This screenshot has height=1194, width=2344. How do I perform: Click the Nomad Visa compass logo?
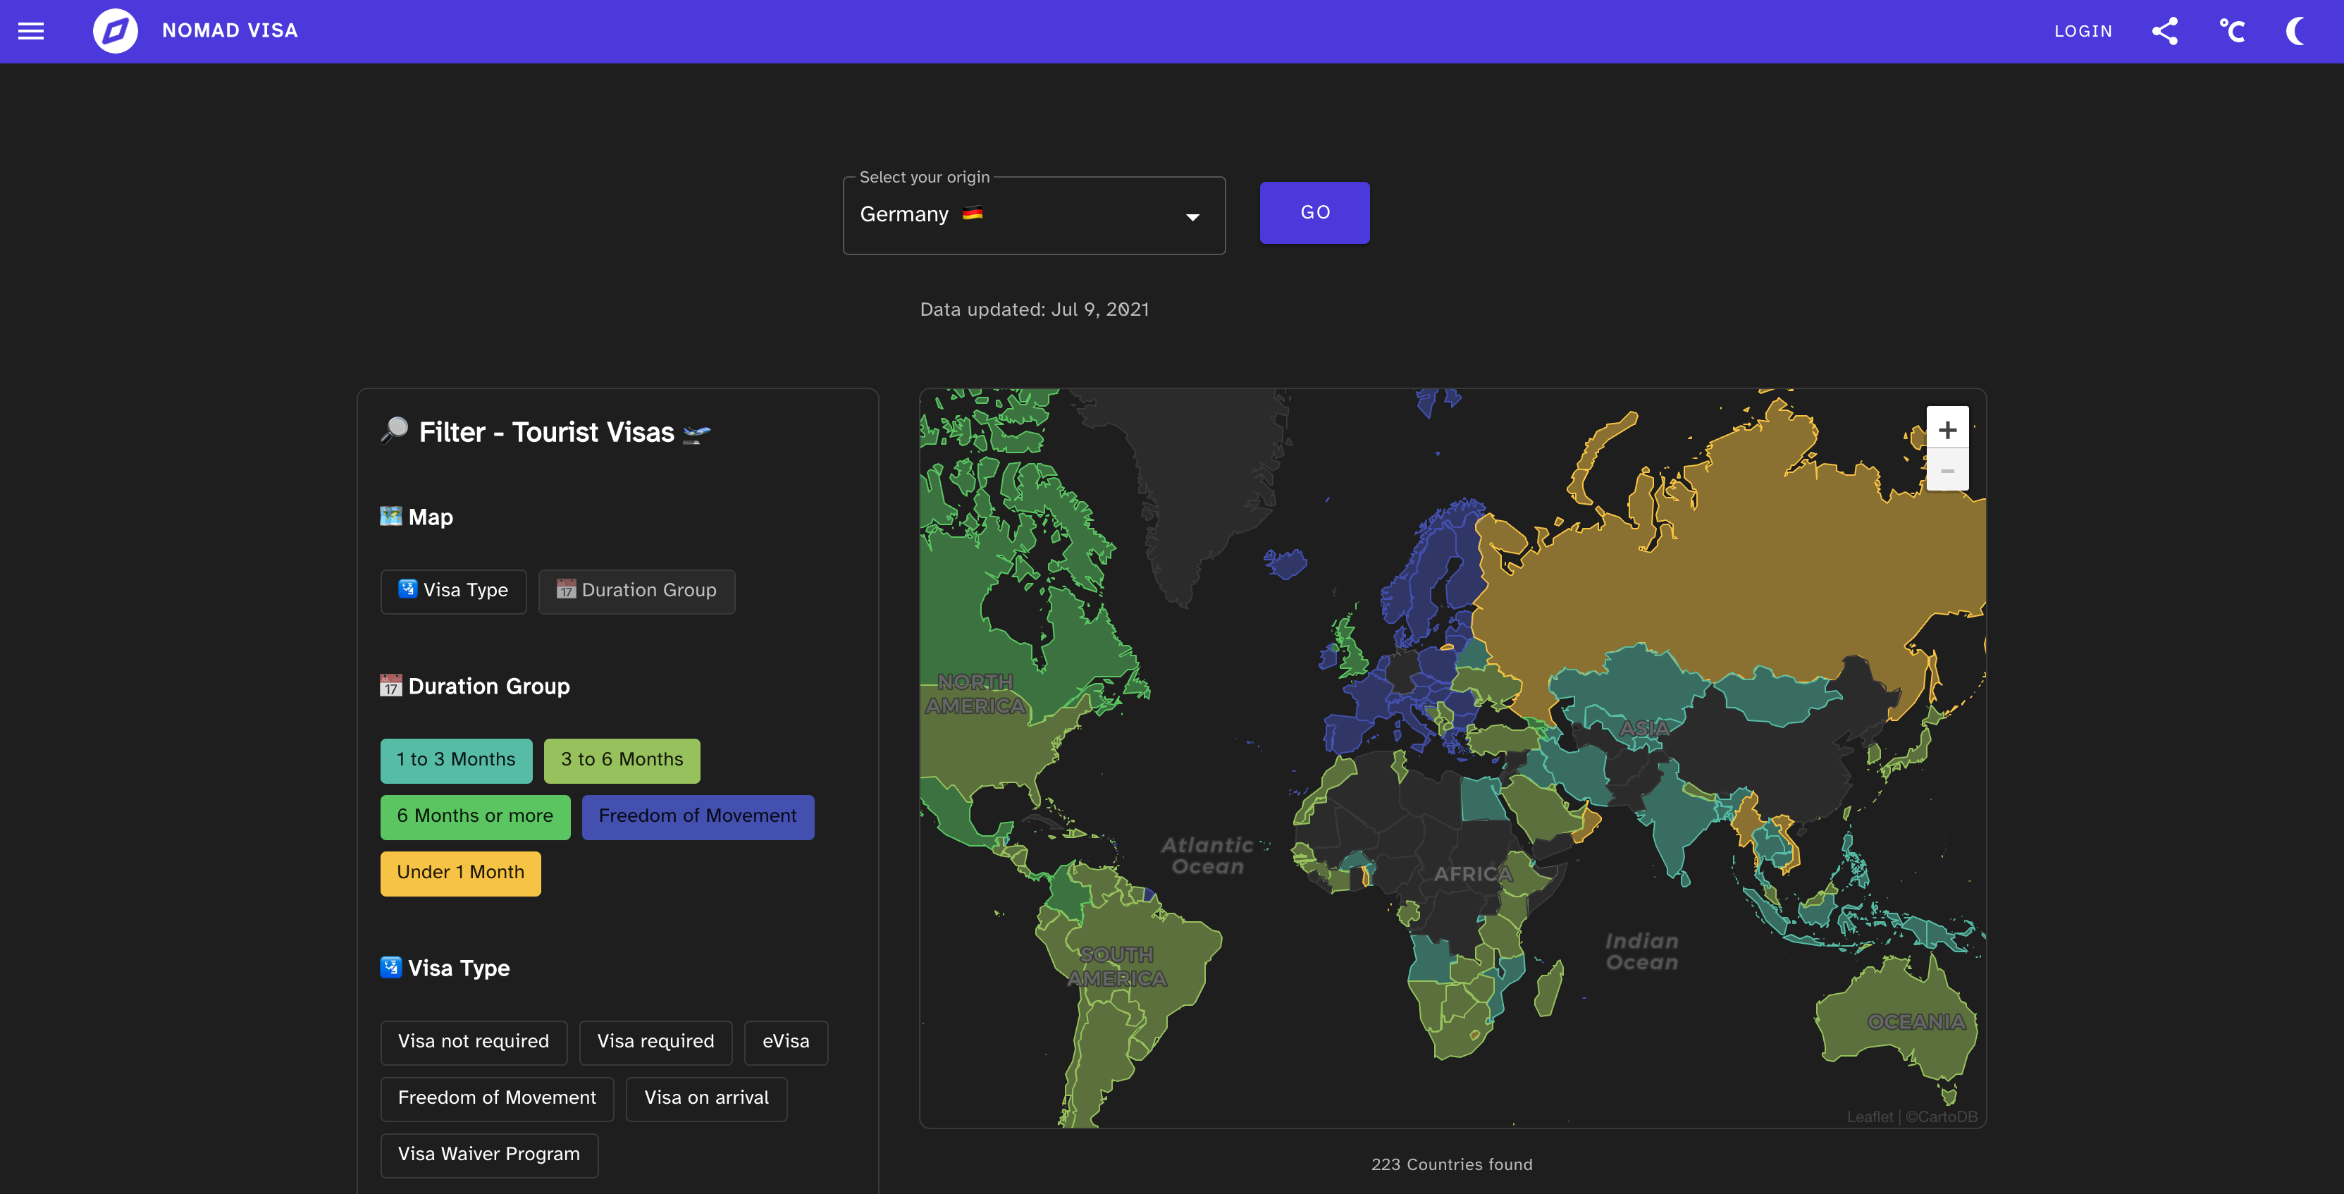[115, 31]
